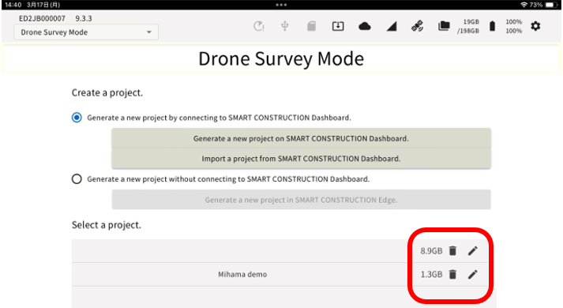Screen dimensions: 563x308
Task: Click the USB connection icon
Action: point(285,26)
